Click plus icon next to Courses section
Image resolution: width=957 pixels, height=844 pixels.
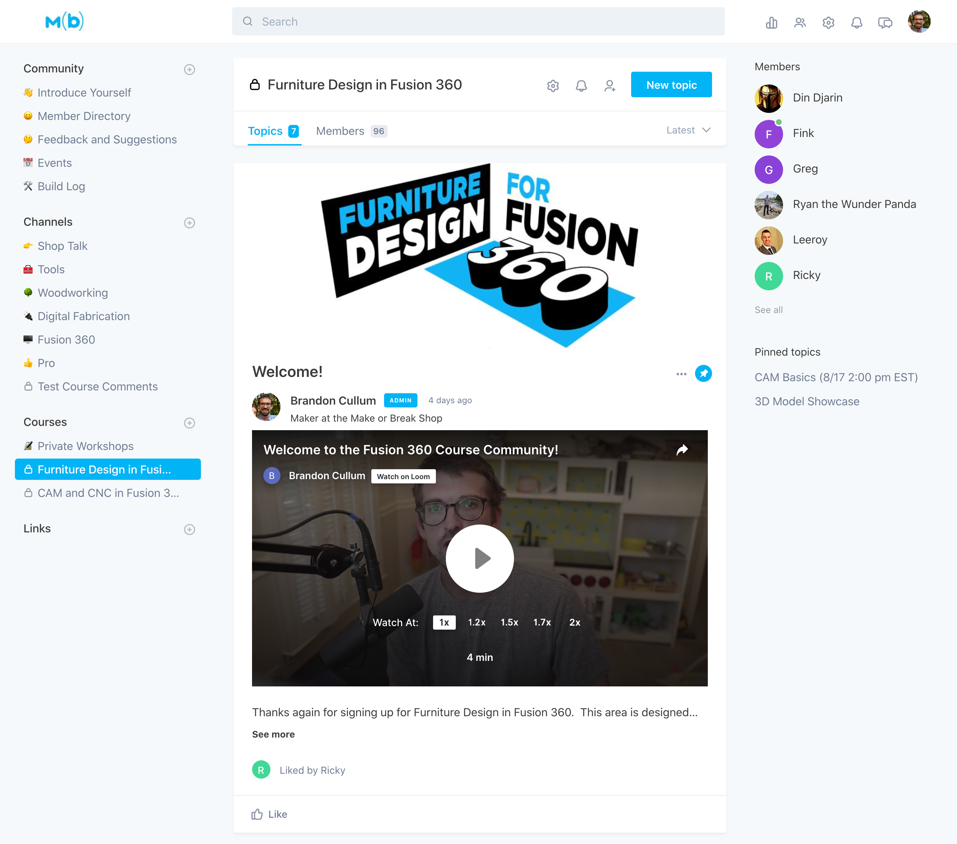pyautogui.click(x=189, y=423)
